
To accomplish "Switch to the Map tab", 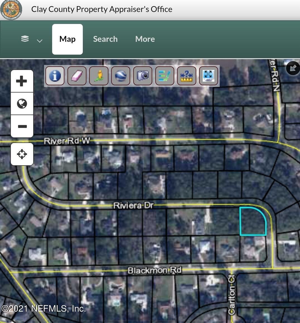I will coord(67,39).
